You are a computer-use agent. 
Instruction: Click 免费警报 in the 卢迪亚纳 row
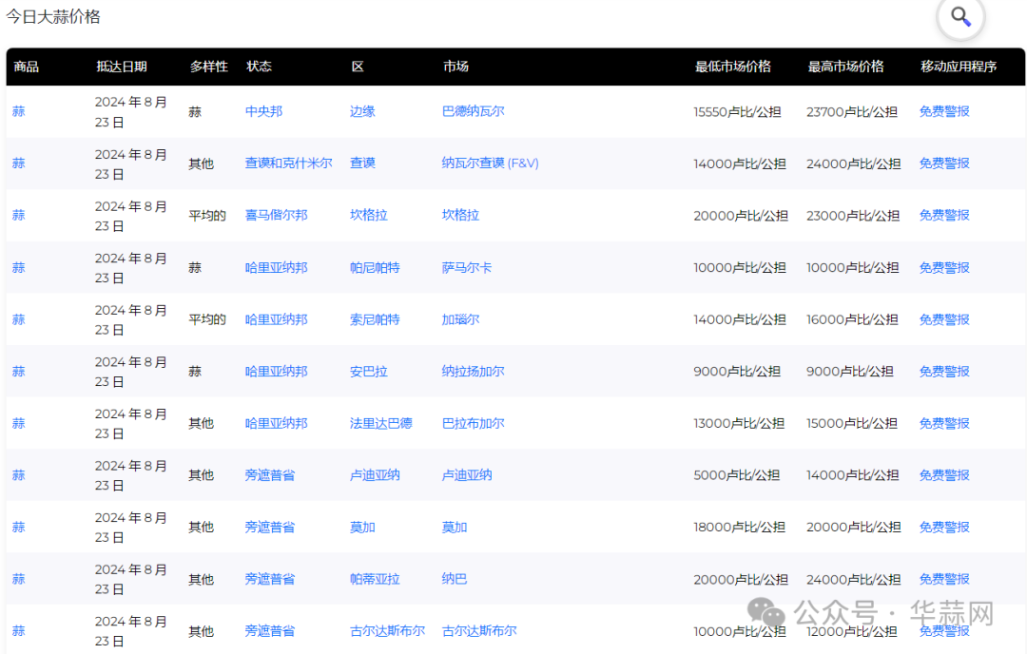coord(944,474)
